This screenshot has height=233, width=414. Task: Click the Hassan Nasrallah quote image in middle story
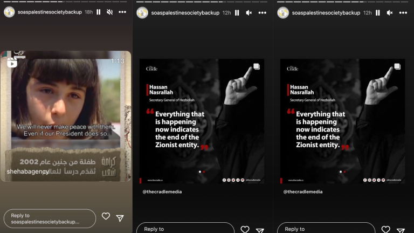coord(202,121)
